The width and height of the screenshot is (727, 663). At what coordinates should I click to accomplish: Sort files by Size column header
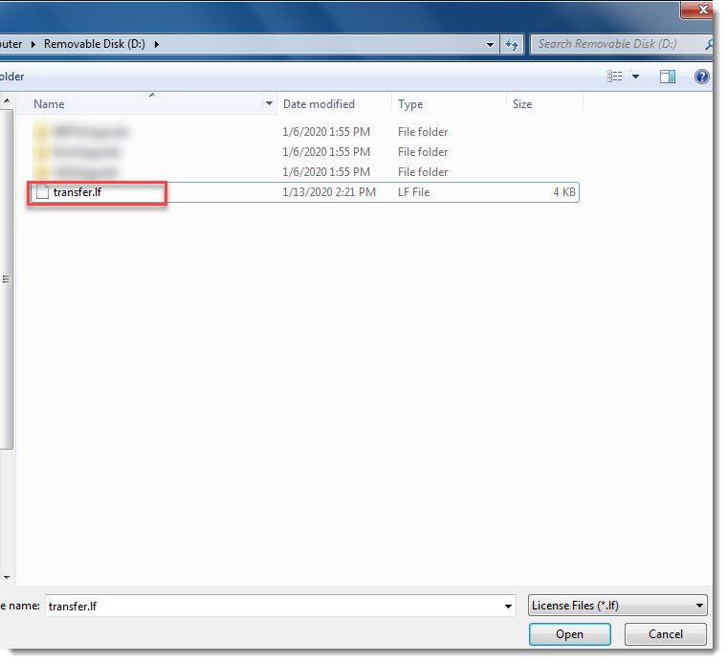tap(522, 104)
